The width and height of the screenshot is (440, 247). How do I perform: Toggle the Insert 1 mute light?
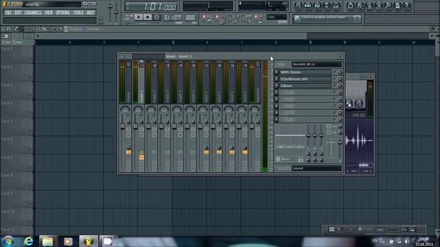[141, 115]
